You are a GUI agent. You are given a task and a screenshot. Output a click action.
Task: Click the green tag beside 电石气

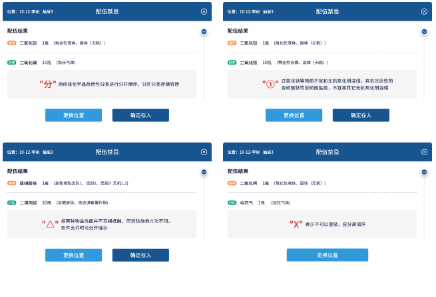click(232, 202)
